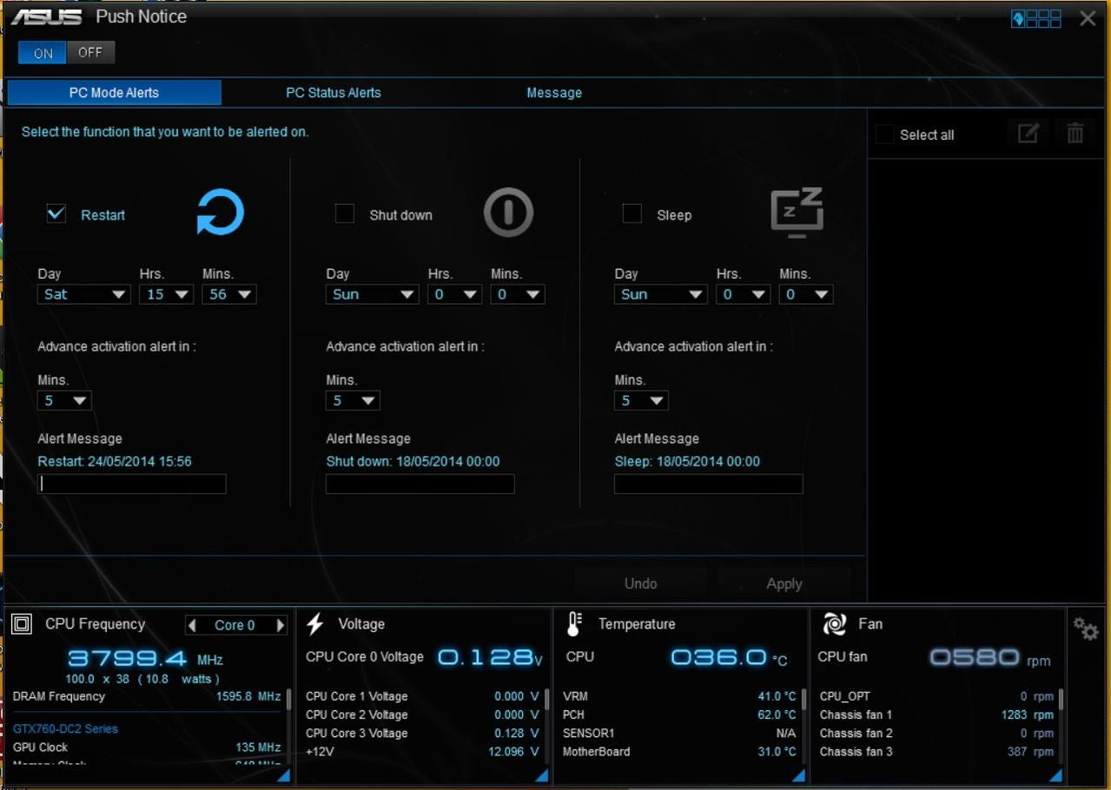Expand the Restart Mins dropdown showing 56
This screenshot has width=1111, height=790.
229,294
